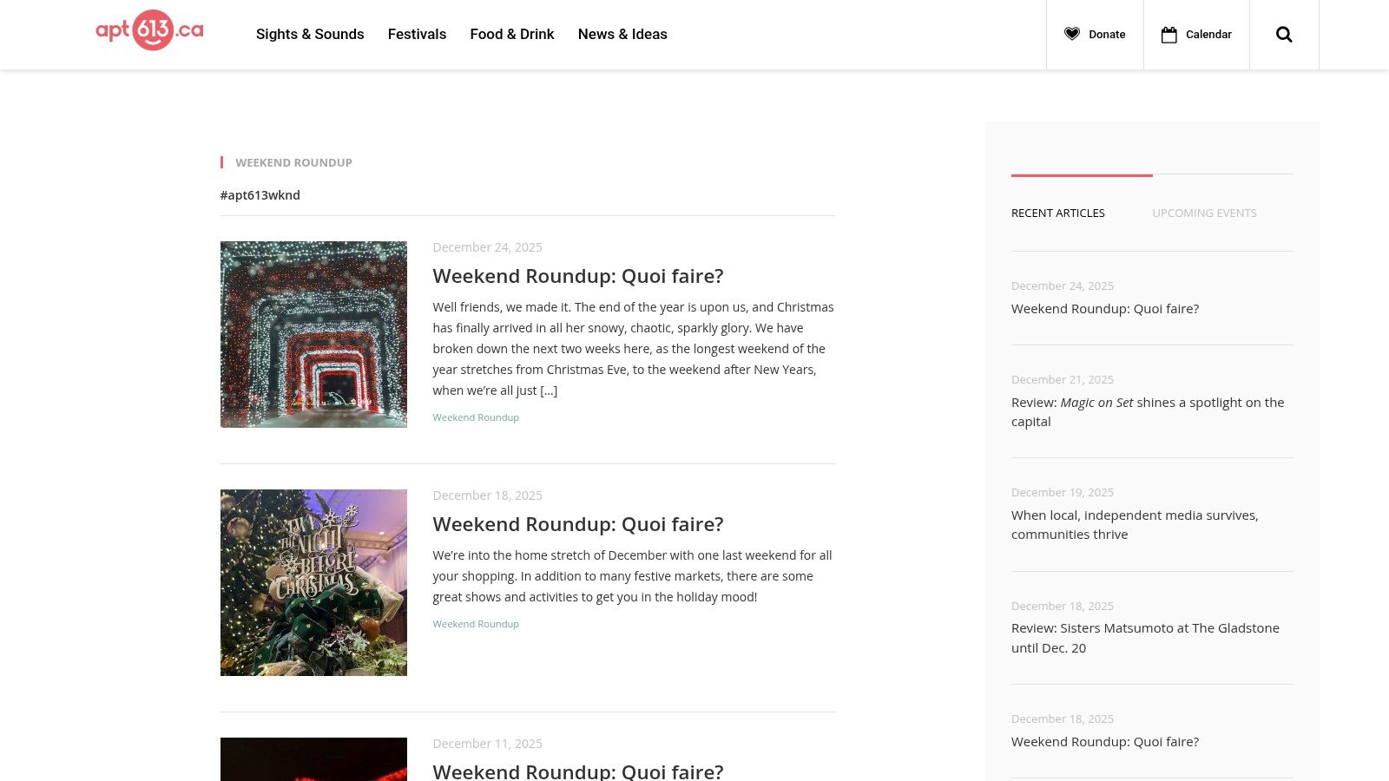Image resolution: width=1389 pixels, height=781 pixels.
Task: Click the Christmas tree article thumbnail
Action: pos(313,582)
